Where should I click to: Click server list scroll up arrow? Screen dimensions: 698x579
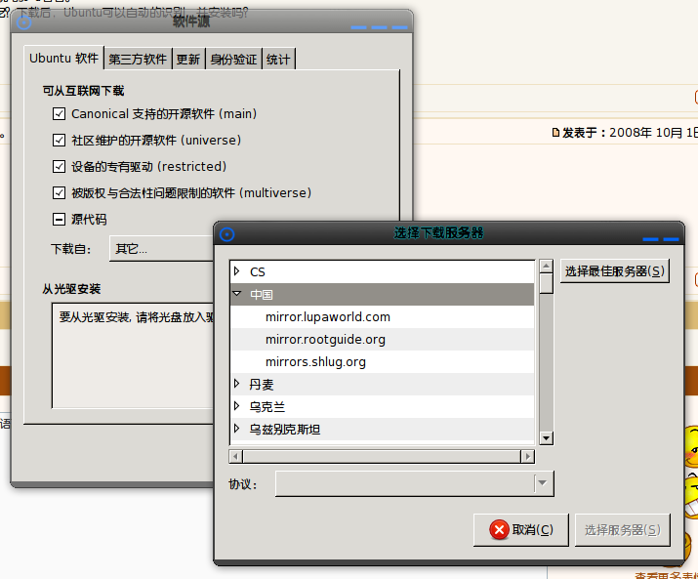point(547,267)
